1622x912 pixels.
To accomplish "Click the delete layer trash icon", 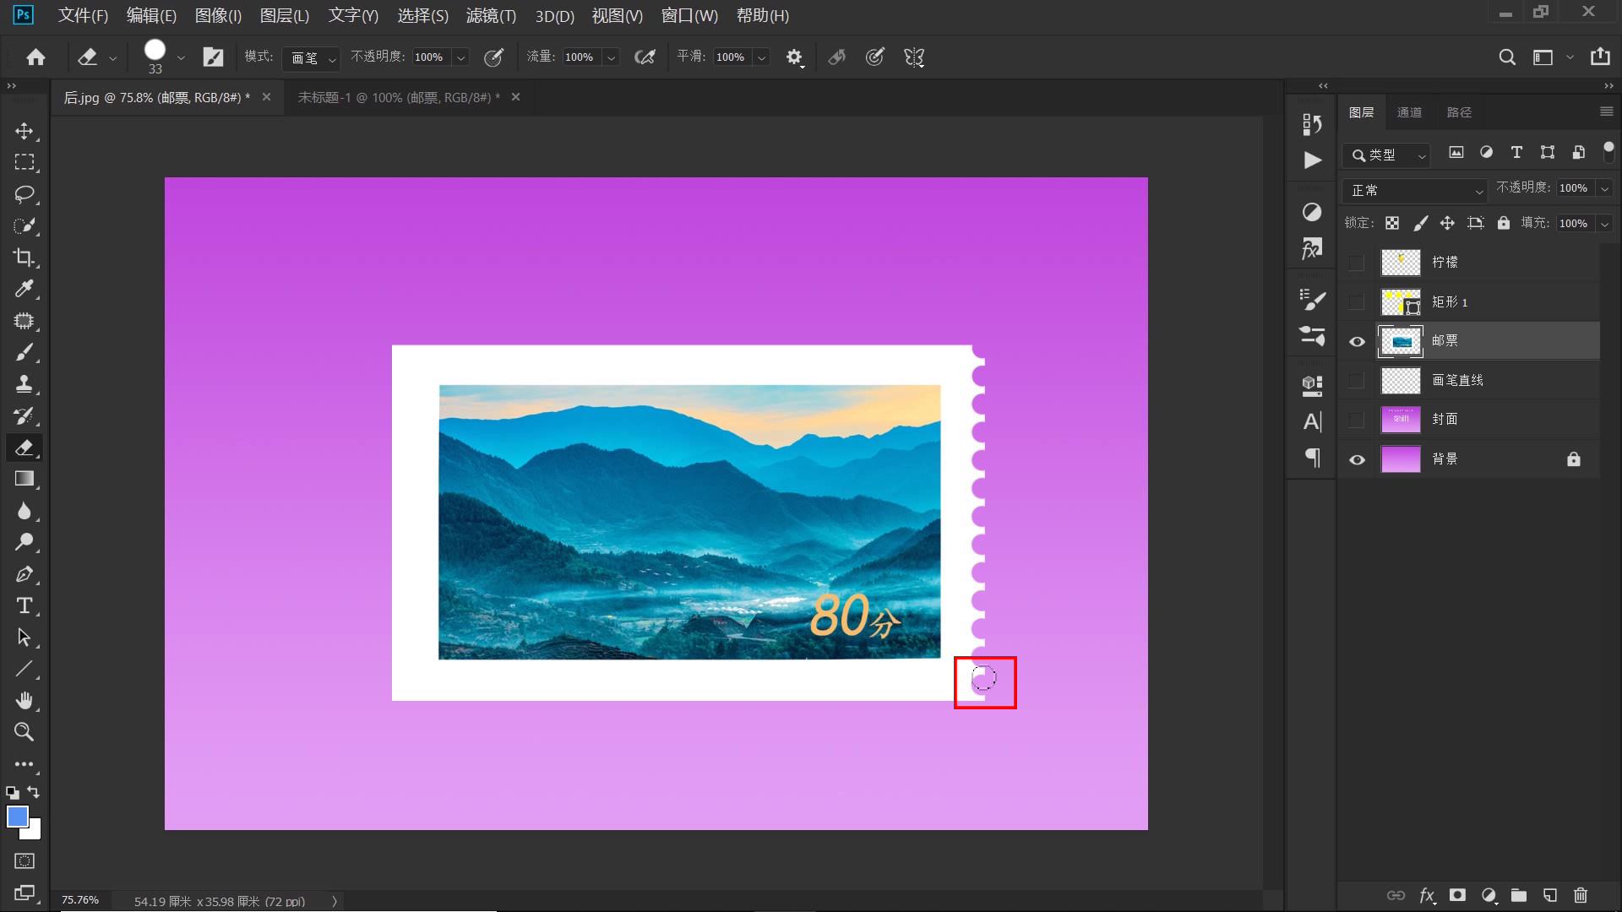I will click(1581, 895).
